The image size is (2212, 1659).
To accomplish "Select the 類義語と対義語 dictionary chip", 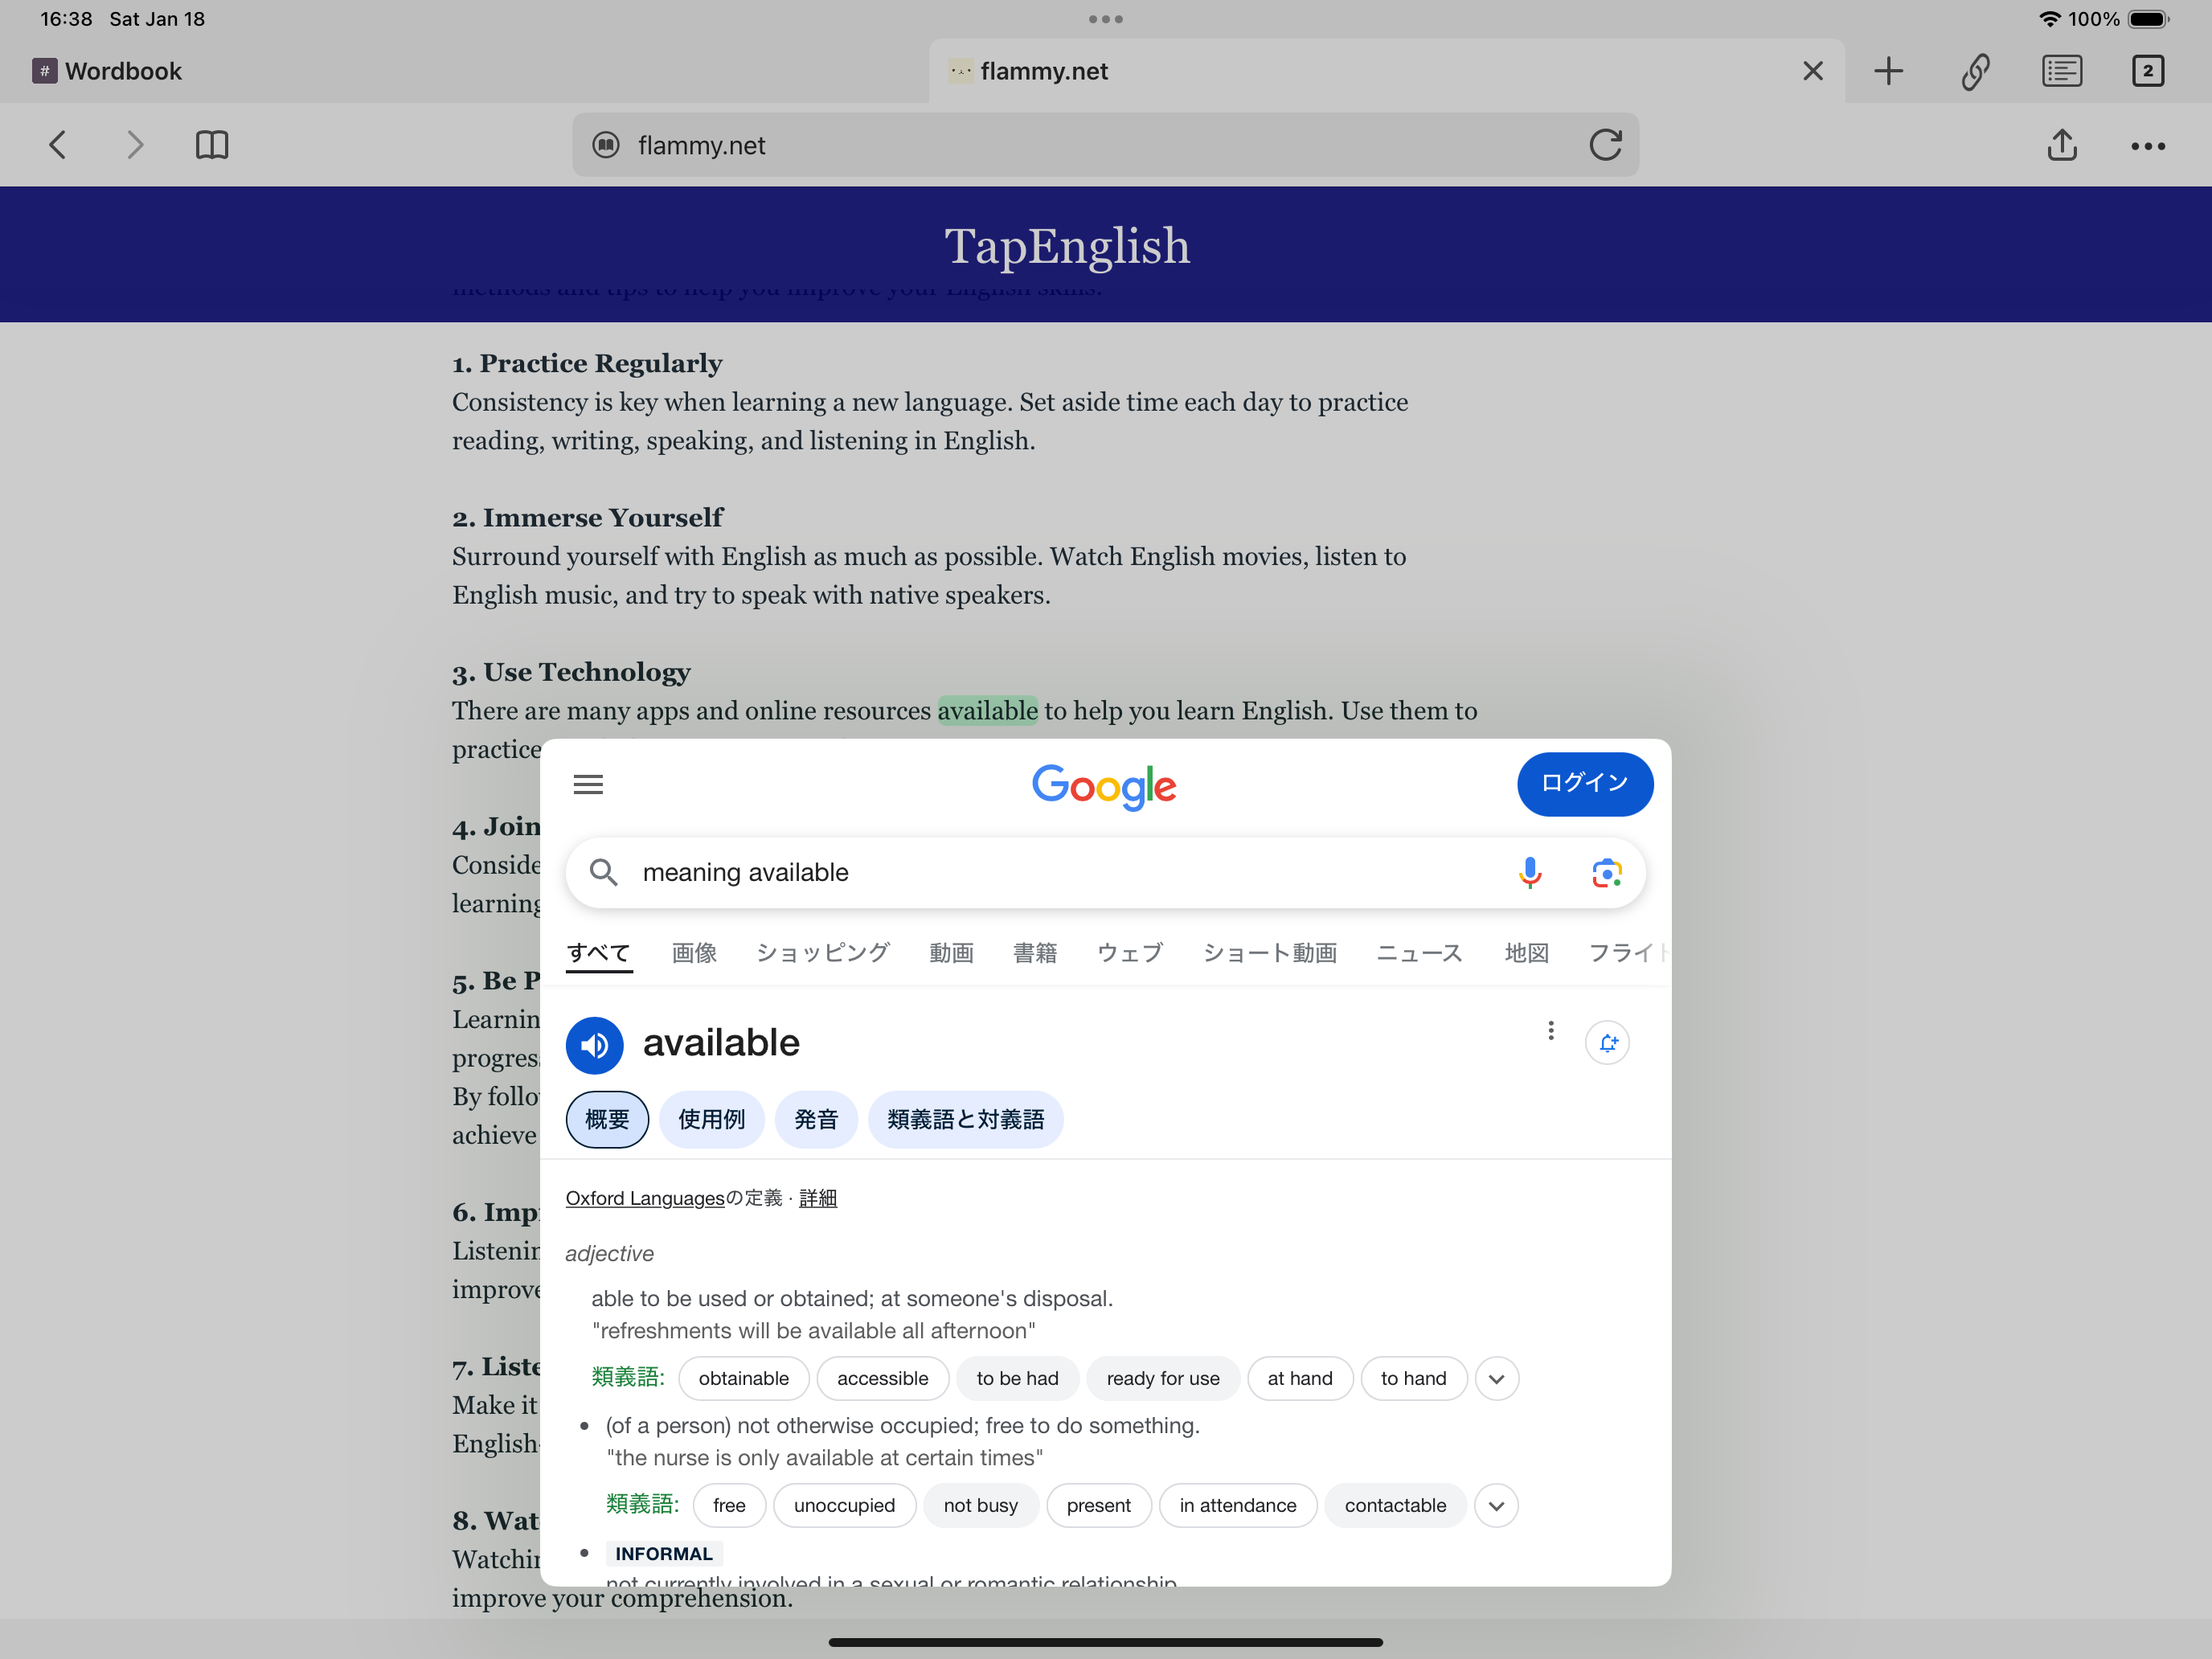I will point(965,1119).
